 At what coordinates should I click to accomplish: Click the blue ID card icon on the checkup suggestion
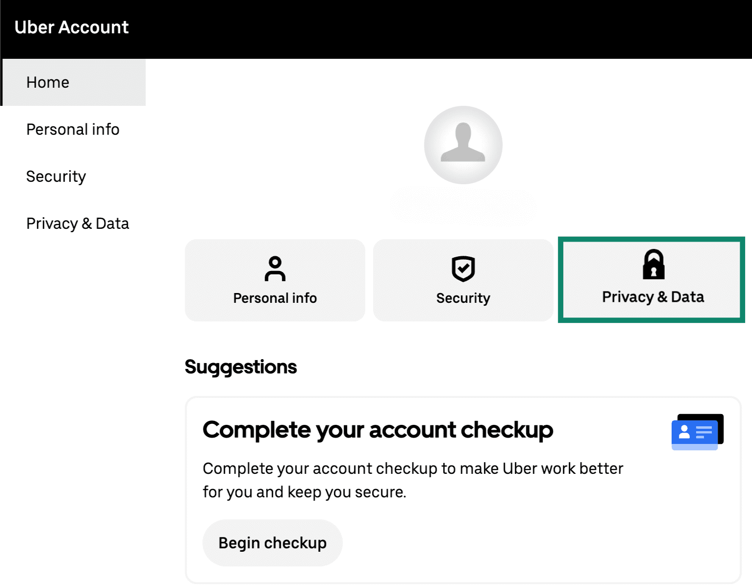[x=696, y=432]
